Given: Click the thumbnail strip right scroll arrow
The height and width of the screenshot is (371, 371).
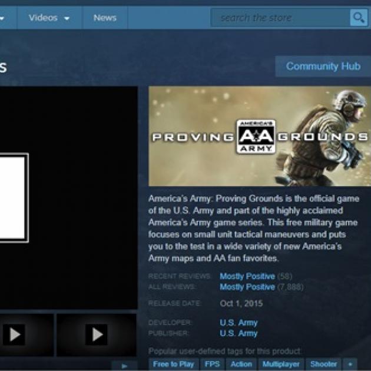Looking at the screenshot, I should 124,366.
